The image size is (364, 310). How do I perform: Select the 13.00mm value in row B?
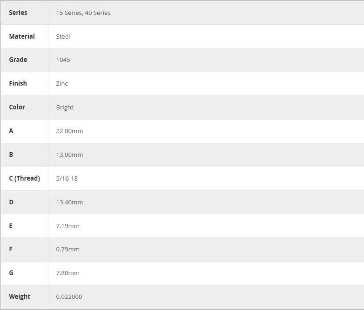pyautogui.click(x=69, y=155)
